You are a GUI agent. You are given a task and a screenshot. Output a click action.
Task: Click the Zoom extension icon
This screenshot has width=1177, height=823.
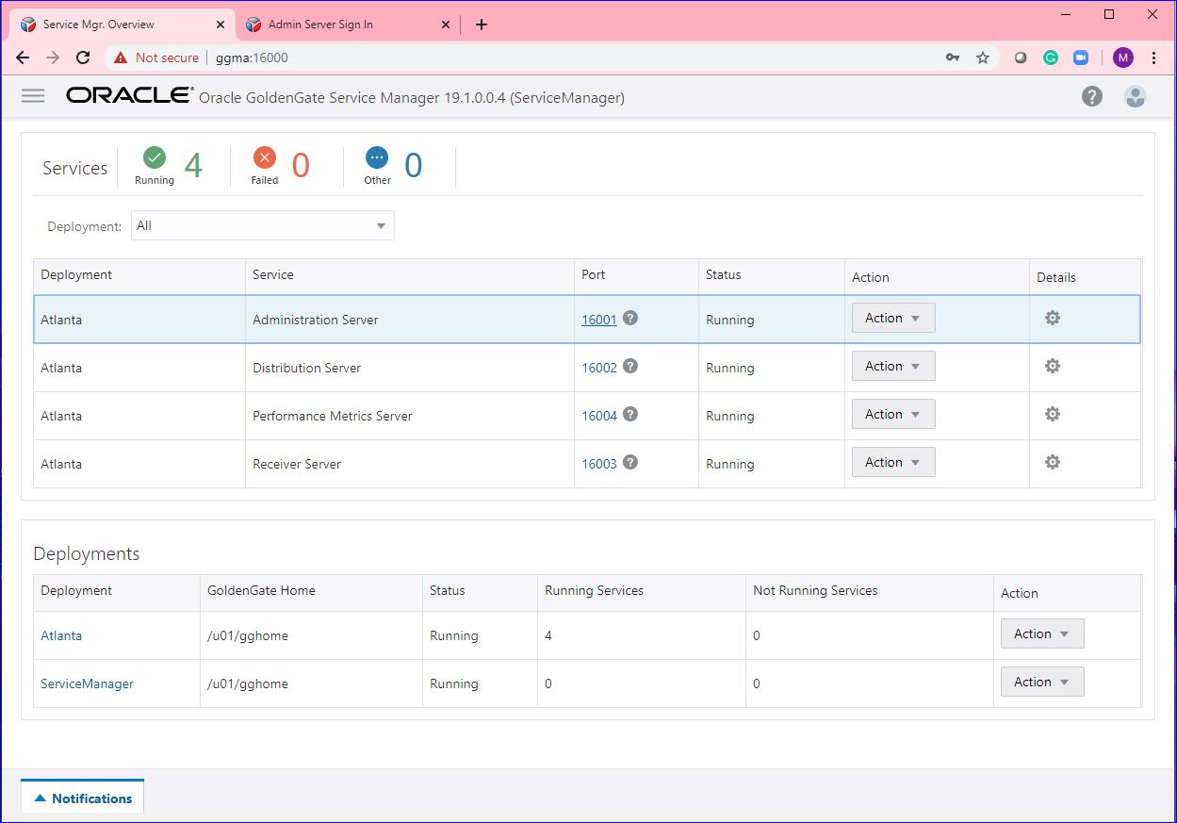click(x=1081, y=58)
